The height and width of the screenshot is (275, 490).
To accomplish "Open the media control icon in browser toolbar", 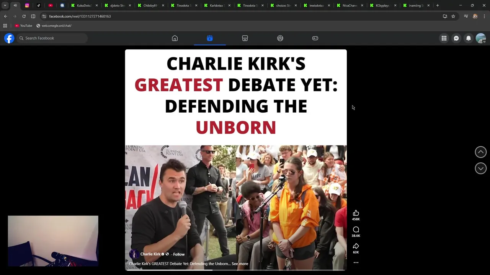I will click(466, 16).
